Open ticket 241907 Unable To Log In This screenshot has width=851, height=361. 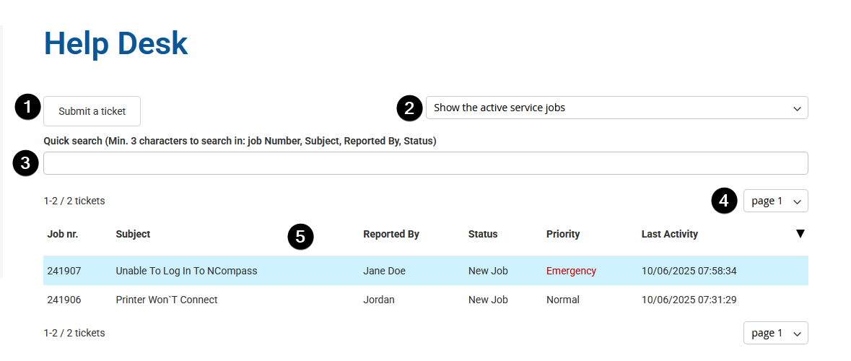point(186,271)
